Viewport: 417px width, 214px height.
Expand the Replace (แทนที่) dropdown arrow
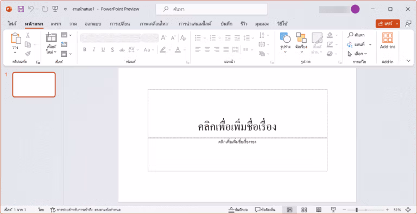(370, 44)
